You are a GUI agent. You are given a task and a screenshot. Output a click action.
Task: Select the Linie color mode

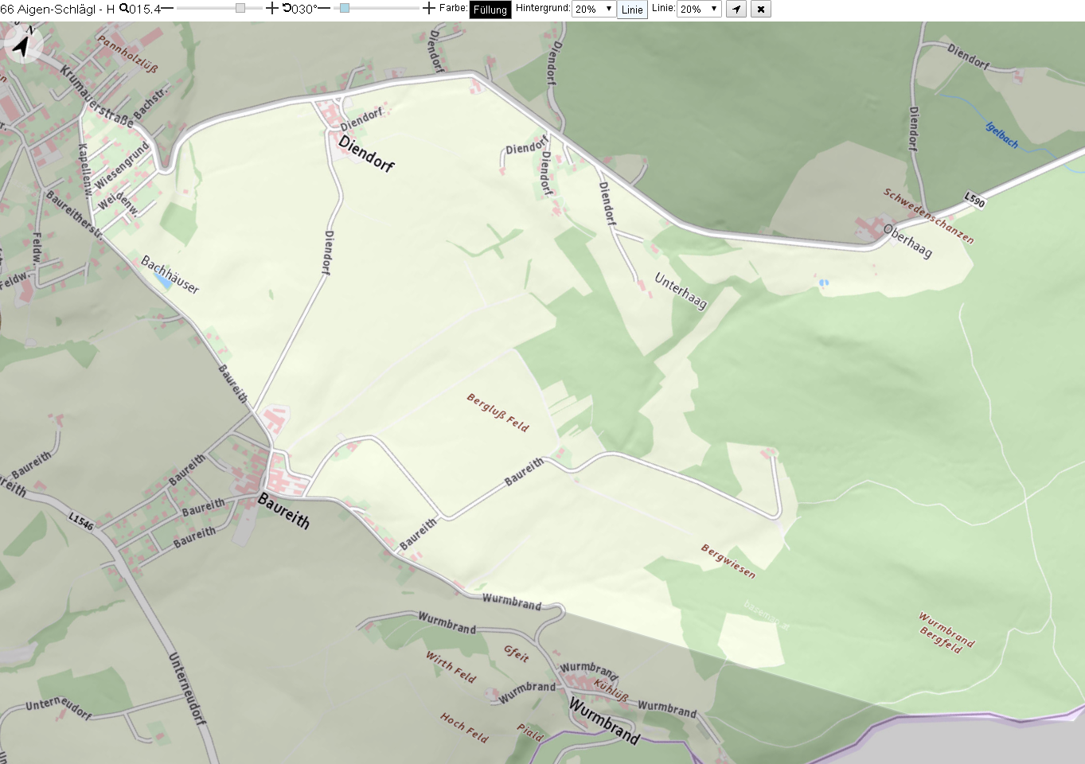tap(632, 10)
